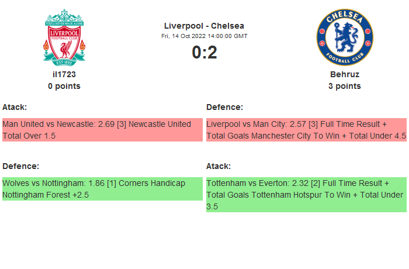
Task: Click the 0:2 final score
Action: pos(204,53)
